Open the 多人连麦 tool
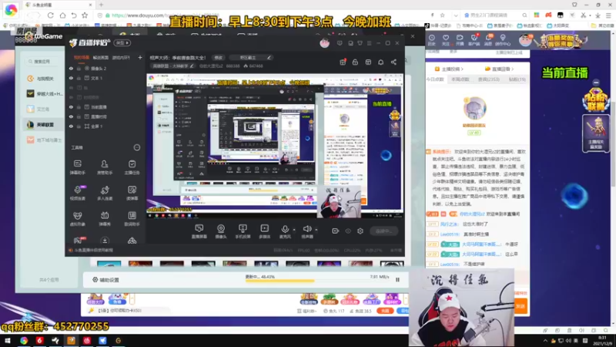 point(105,193)
